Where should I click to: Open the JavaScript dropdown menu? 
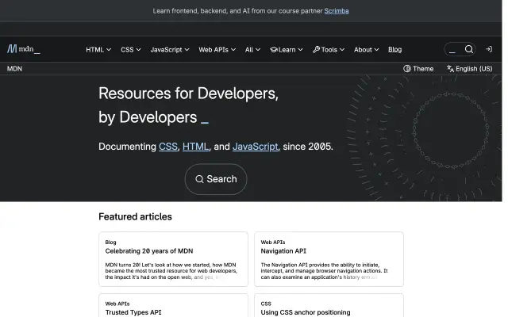pos(170,49)
